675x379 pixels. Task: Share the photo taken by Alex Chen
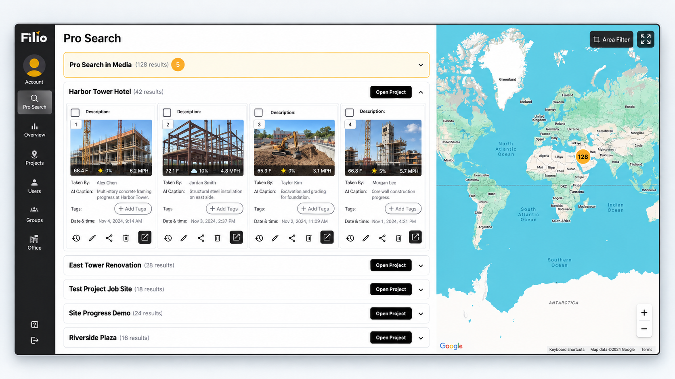click(x=109, y=238)
